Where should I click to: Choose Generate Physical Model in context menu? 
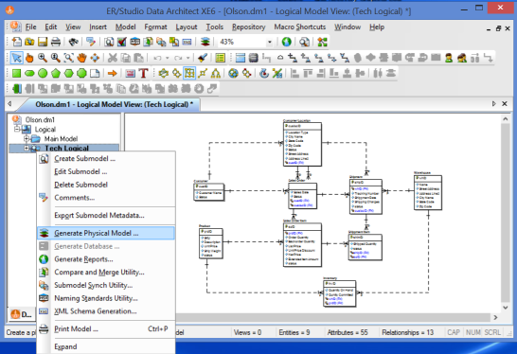tap(105, 233)
